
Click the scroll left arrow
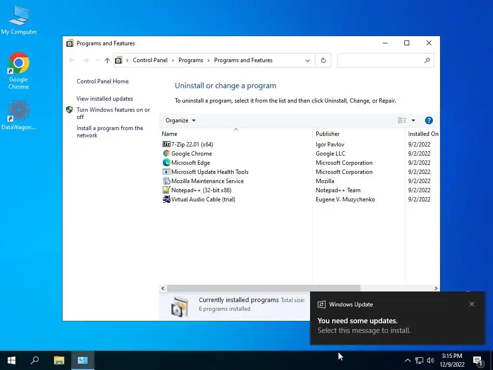163,288
